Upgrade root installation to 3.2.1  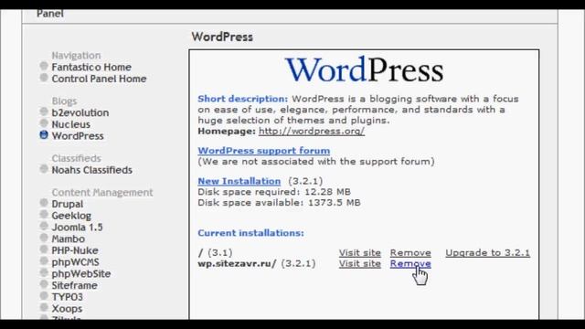[487, 253]
